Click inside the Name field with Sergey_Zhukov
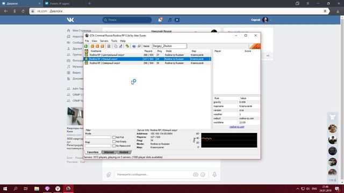Image resolution: width=344 pixels, height=193 pixels. [169, 46]
